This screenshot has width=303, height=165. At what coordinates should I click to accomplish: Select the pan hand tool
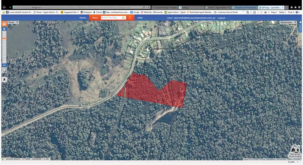(x=4, y=23)
